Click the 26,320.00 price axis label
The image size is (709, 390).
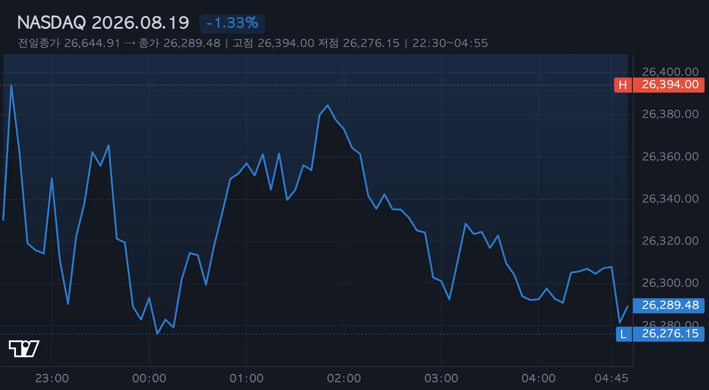click(x=670, y=241)
